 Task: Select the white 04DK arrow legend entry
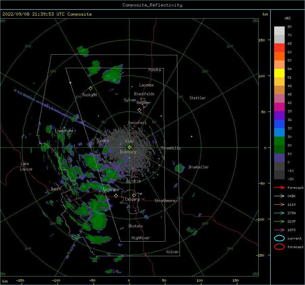pos(279,196)
